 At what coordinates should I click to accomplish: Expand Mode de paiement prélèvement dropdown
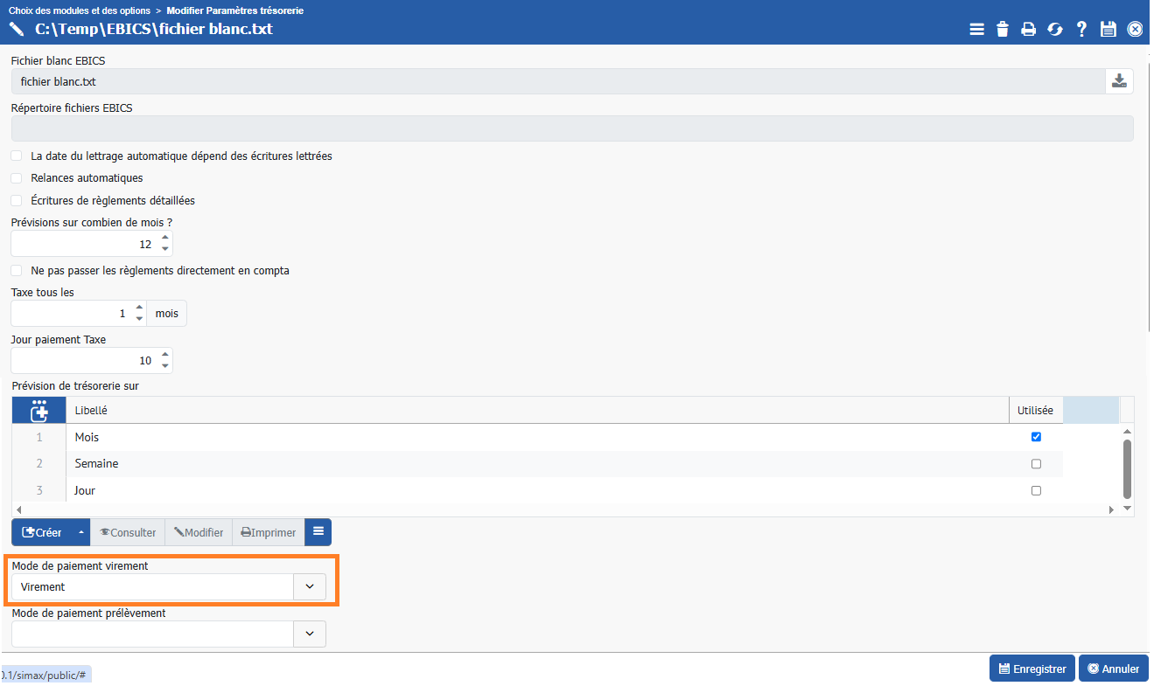coord(310,634)
